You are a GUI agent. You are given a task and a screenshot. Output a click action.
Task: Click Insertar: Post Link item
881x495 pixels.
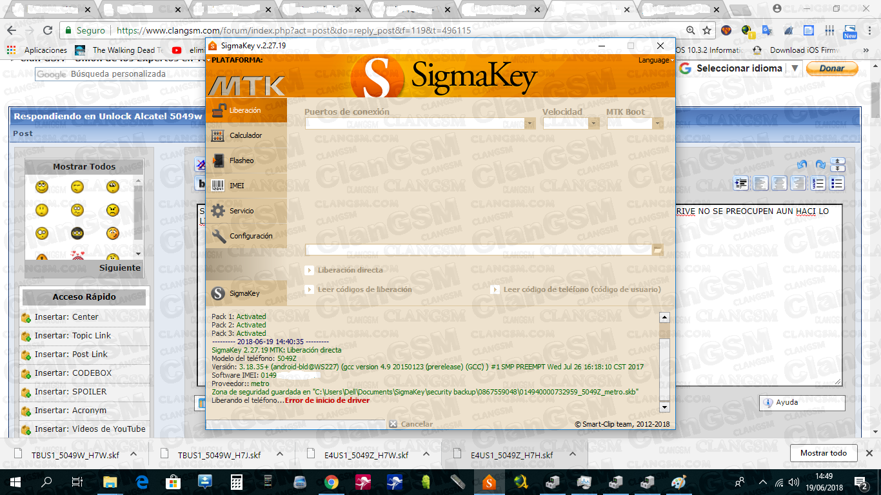(x=71, y=354)
